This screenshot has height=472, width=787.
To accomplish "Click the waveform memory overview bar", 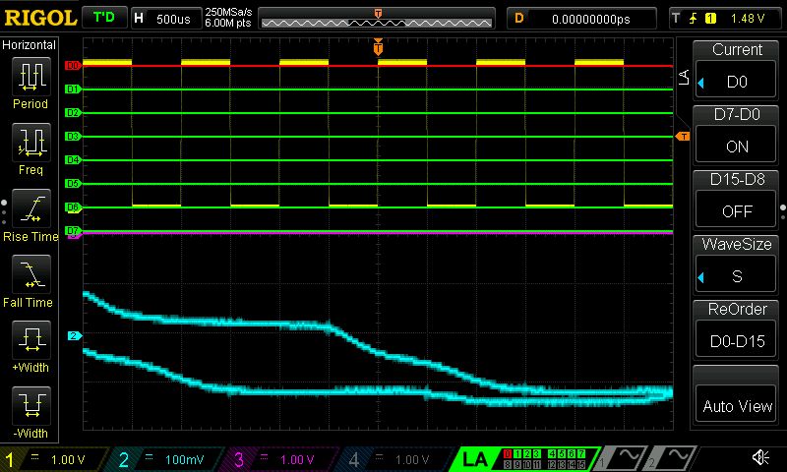I will (x=377, y=19).
